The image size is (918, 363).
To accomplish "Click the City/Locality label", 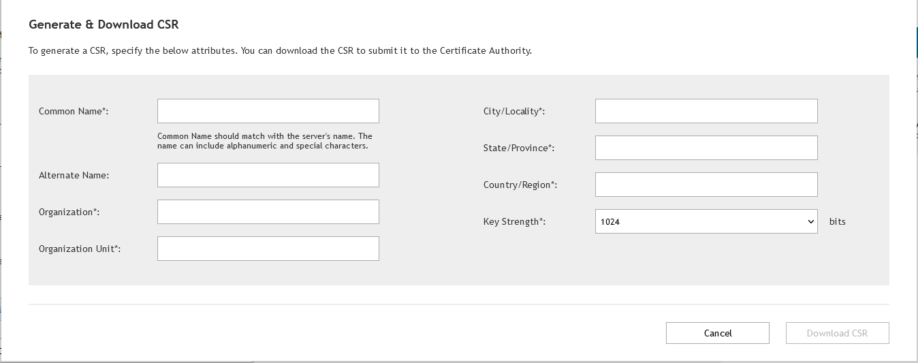I will (x=514, y=111).
